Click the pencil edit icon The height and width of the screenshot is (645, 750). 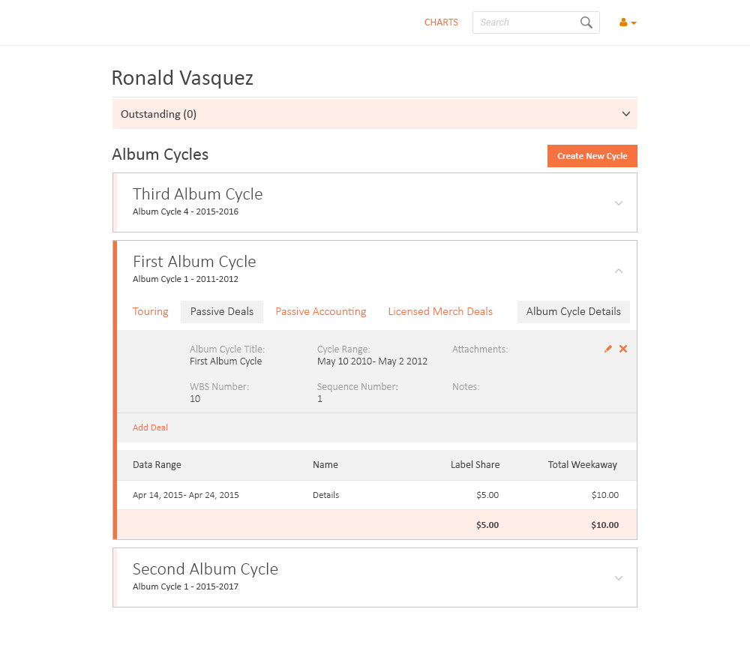[x=608, y=349]
